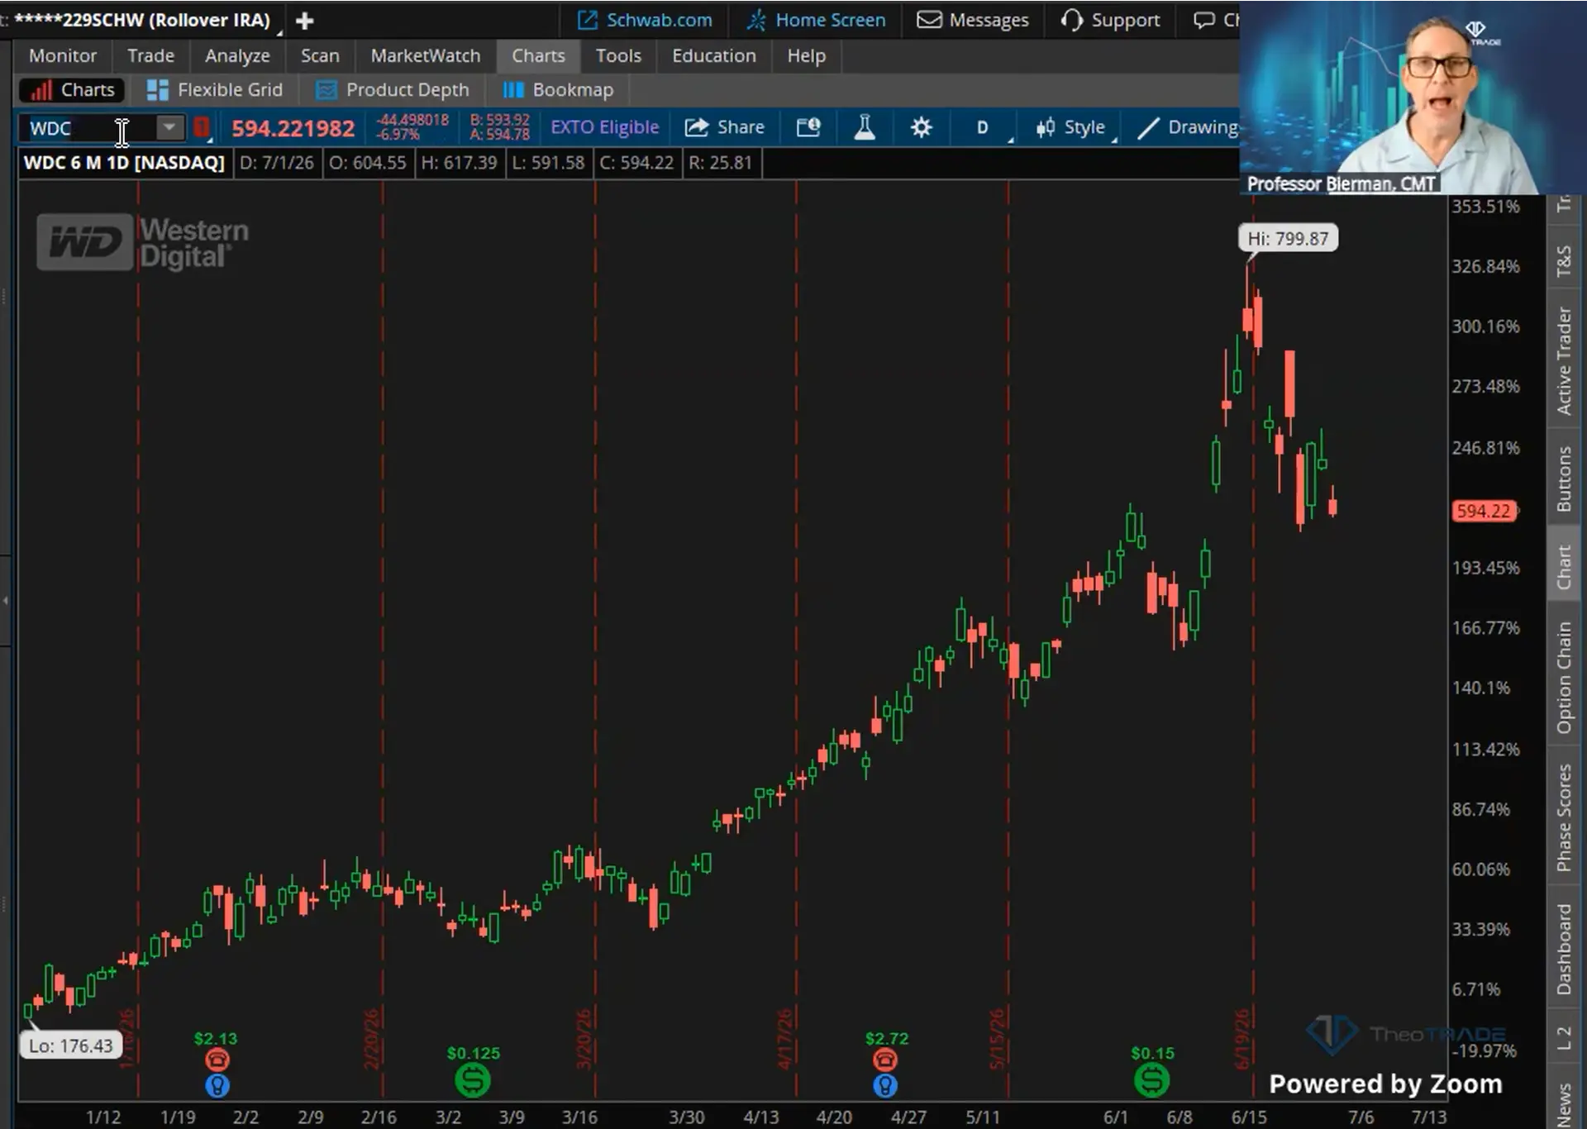Open the Drawings tool menu
Image resolution: width=1587 pixels, height=1129 pixels.
click(1189, 127)
